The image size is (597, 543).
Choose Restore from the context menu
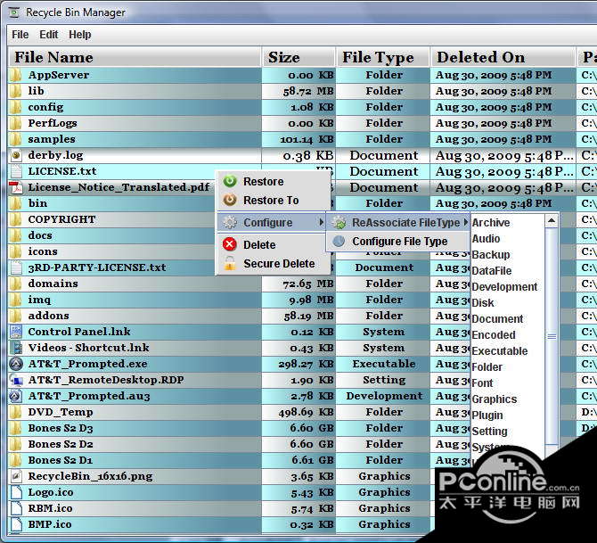(274, 181)
